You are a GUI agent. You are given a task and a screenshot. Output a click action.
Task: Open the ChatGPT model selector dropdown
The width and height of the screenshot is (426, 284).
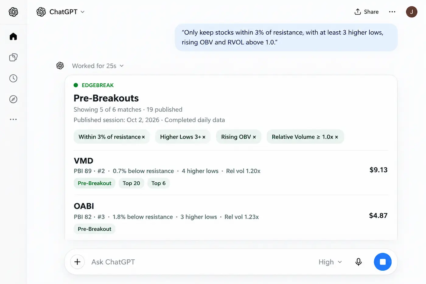tap(61, 12)
